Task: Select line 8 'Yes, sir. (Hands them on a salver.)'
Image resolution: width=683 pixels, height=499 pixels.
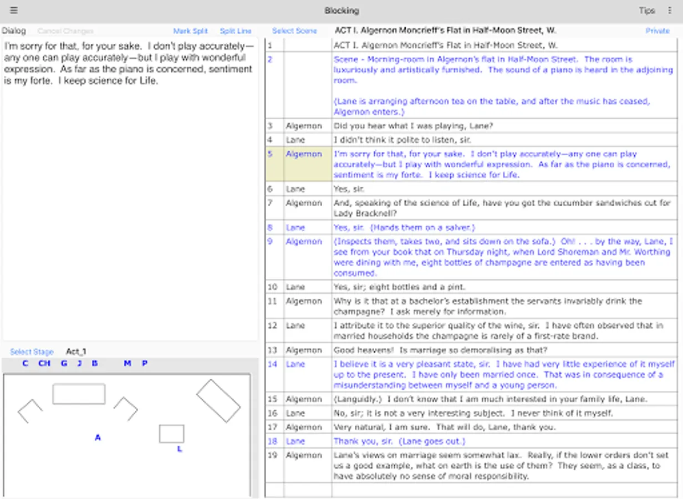Action: click(x=471, y=227)
